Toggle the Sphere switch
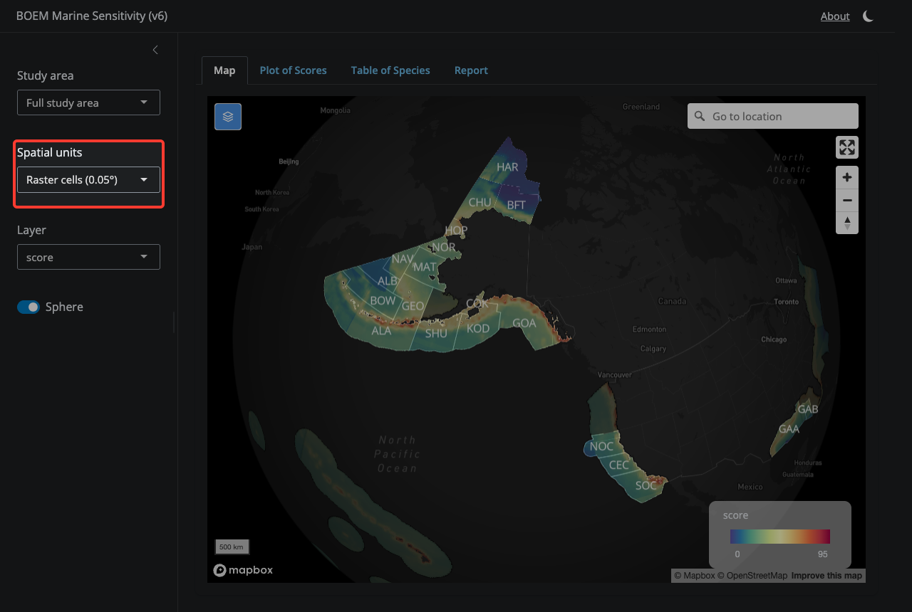This screenshot has height=612, width=912. [x=28, y=307]
